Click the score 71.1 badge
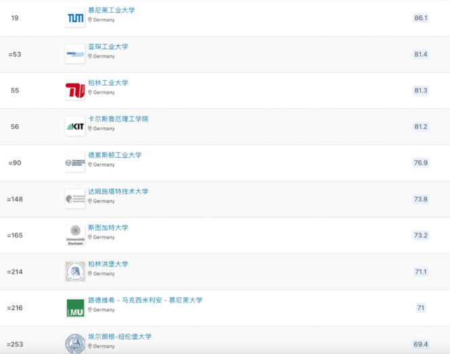 [x=421, y=272]
